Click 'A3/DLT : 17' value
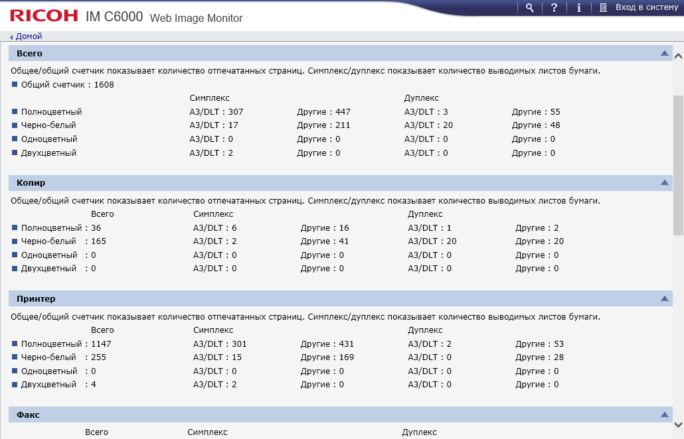 tap(214, 125)
